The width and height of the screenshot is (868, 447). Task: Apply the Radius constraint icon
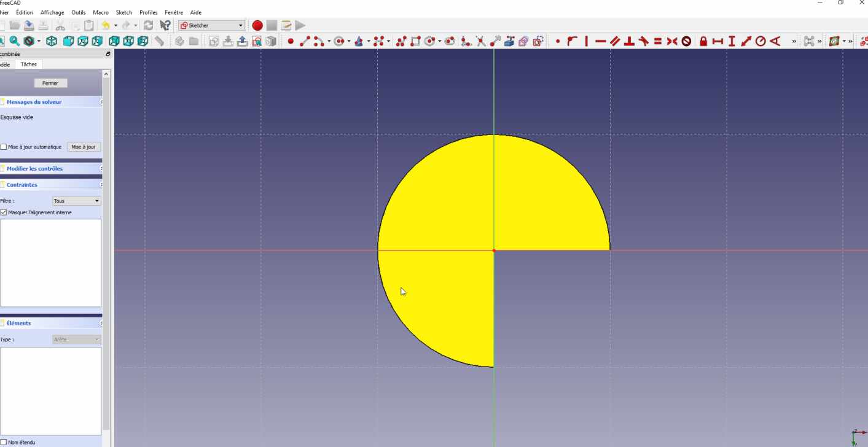tap(760, 41)
